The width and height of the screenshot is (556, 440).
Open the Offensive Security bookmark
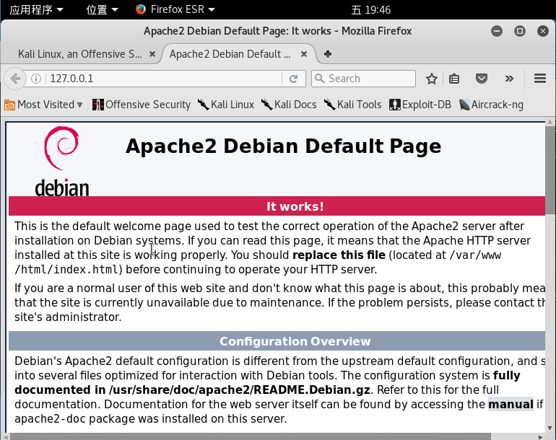(141, 105)
